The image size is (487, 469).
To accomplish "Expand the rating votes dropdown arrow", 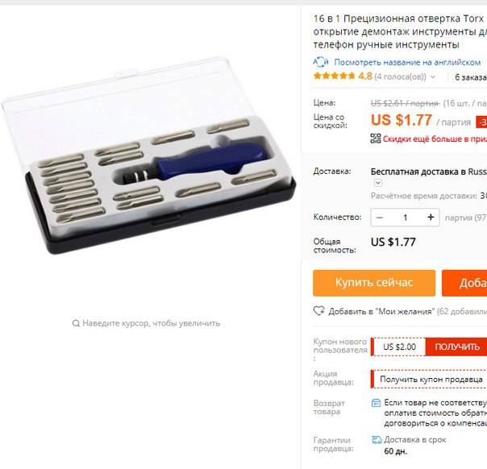I will pyautogui.click(x=433, y=77).
